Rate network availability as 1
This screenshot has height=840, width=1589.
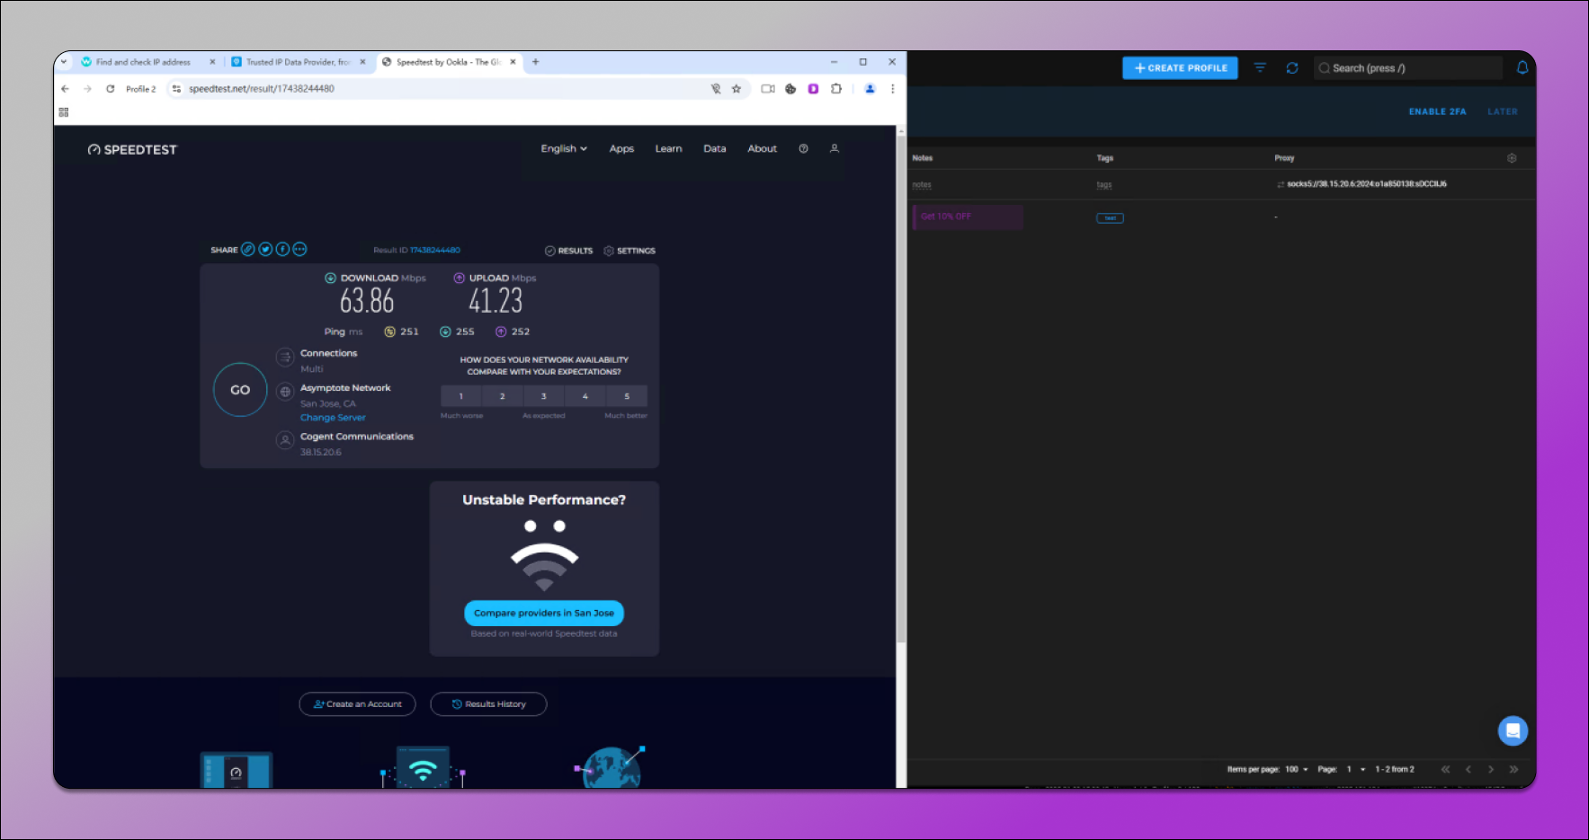coord(461,396)
